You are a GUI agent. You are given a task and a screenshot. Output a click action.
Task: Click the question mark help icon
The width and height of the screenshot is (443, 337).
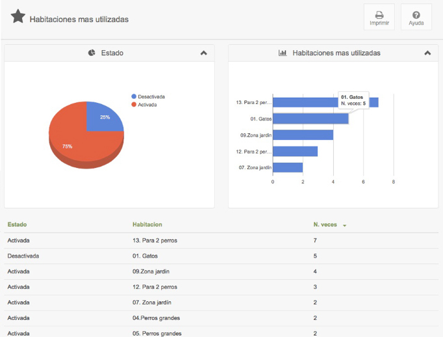416,14
